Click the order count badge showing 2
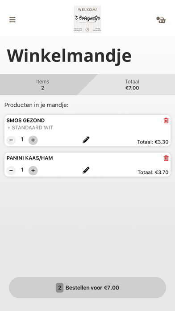 coord(60,288)
